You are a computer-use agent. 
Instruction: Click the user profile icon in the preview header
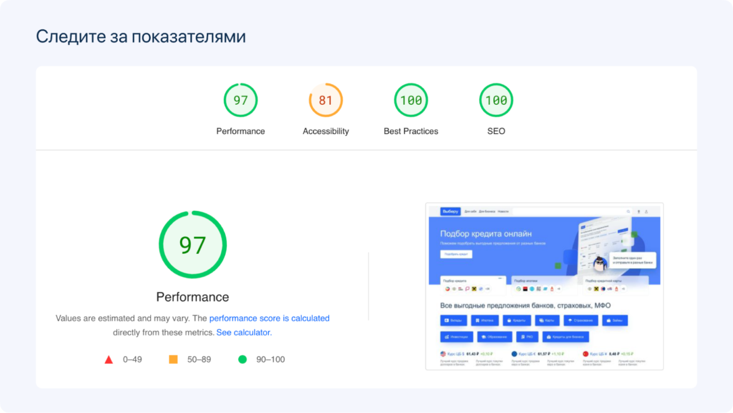click(x=646, y=211)
